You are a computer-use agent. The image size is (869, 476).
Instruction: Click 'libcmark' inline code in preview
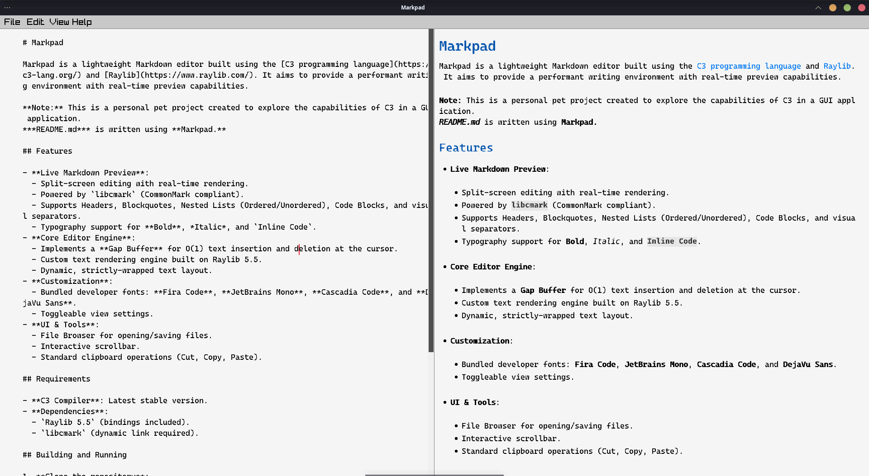coord(529,205)
